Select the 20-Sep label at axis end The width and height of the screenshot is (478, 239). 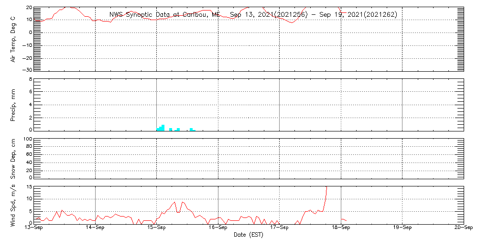pos(463,228)
